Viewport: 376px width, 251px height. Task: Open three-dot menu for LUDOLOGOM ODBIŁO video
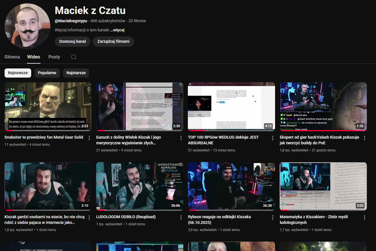tap(181, 218)
